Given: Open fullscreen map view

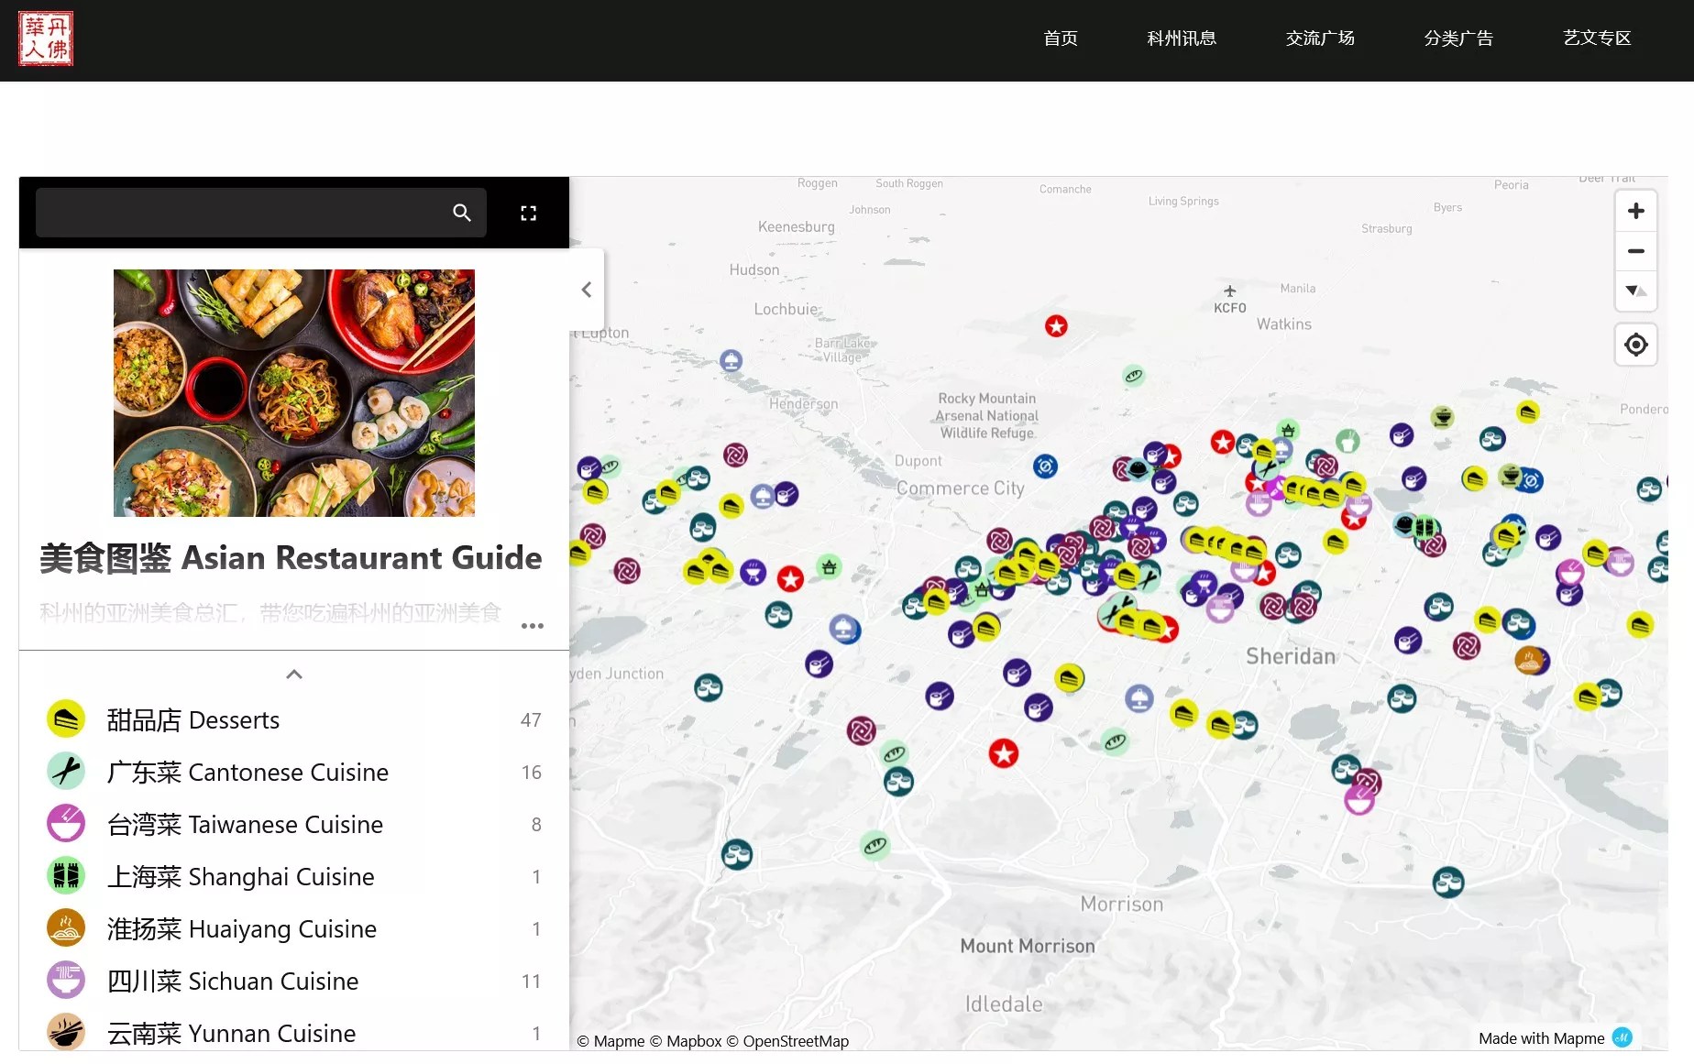Looking at the screenshot, I should [x=528, y=213].
